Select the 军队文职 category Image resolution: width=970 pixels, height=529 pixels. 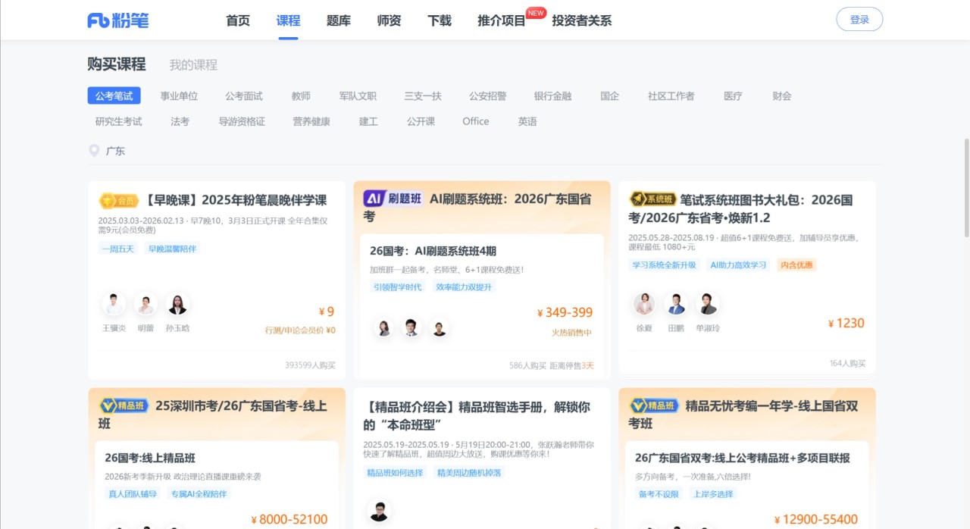(358, 96)
